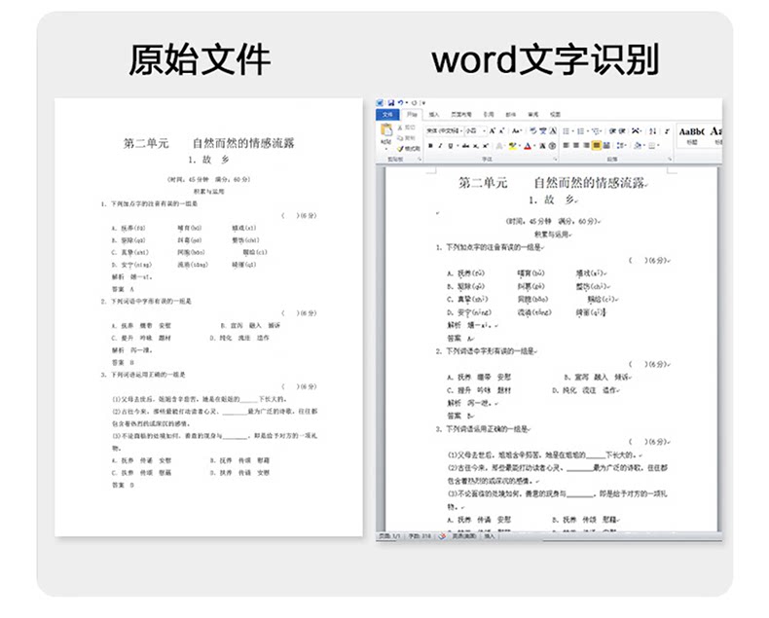
Task: Click the Undo arrow icon
Action: [x=401, y=102]
